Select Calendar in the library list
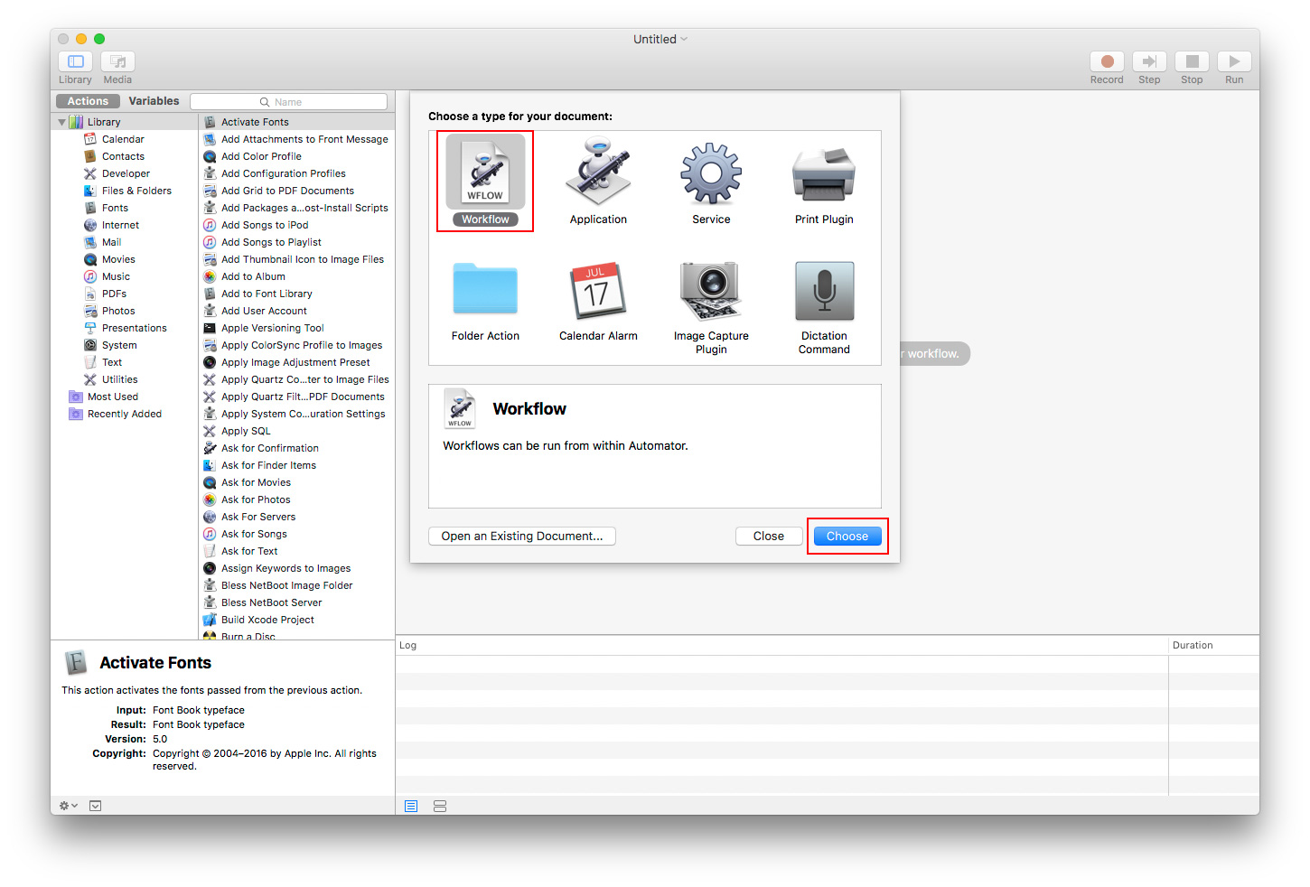This screenshot has width=1310, height=887. 124,139
